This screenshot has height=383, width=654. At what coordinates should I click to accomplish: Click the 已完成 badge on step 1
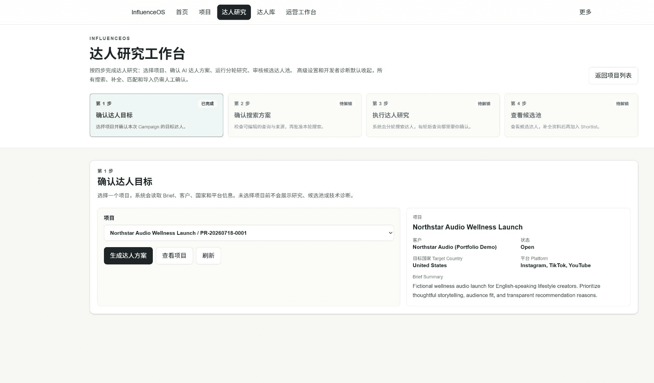pos(207,104)
